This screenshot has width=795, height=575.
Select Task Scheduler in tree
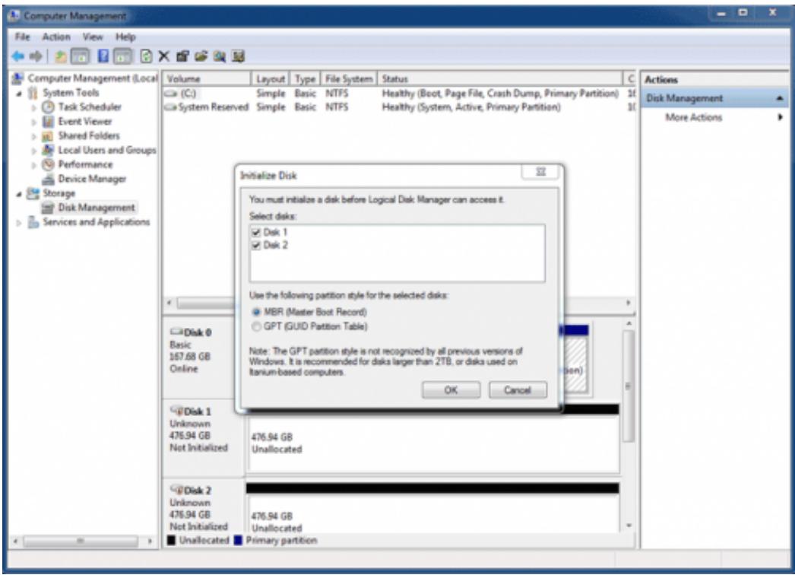pos(90,107)
